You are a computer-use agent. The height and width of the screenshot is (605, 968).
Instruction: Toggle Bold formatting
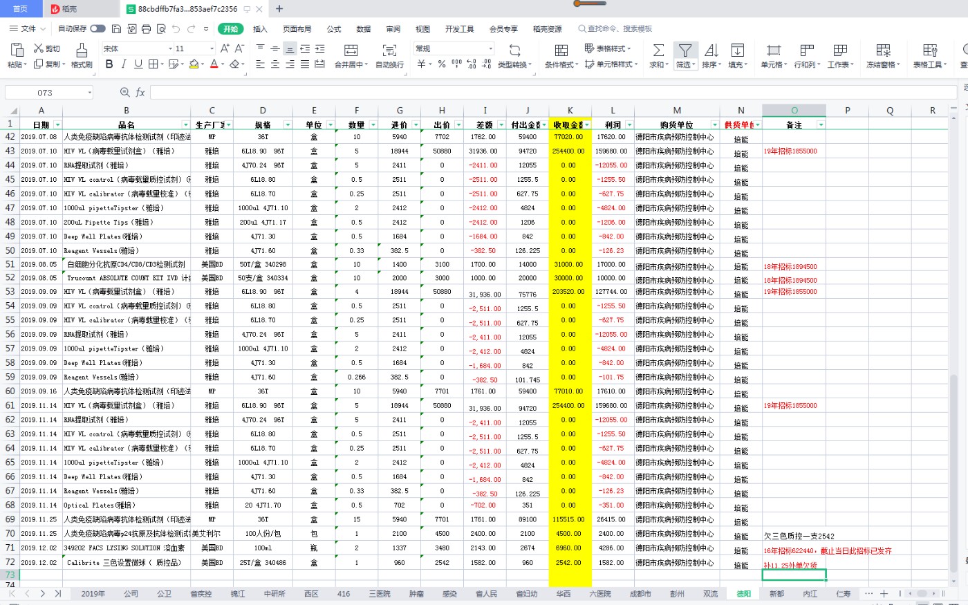click(x=109, y=64)
